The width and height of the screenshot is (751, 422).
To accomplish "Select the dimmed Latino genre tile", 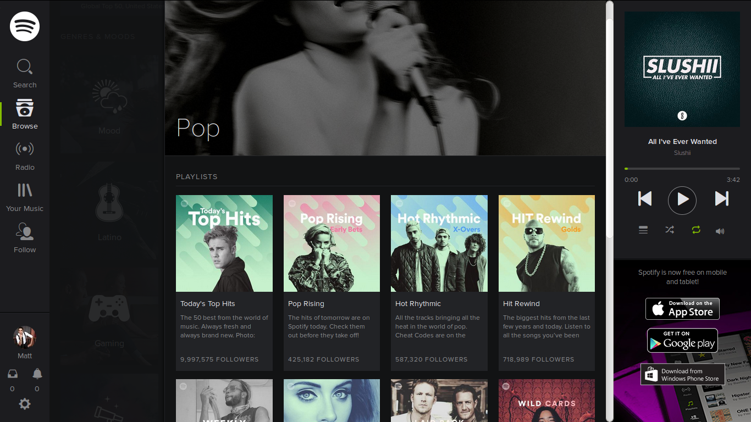I will (x=109, y=210).
